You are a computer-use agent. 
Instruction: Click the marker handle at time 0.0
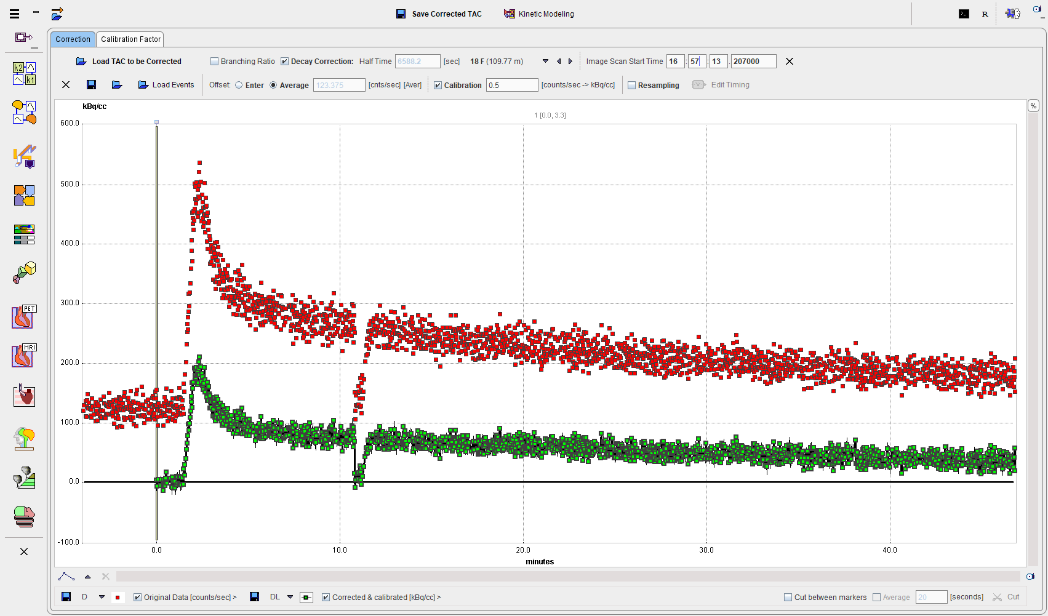[x=156, y=122]
